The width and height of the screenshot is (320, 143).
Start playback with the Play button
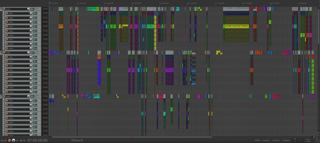(13, 140)
